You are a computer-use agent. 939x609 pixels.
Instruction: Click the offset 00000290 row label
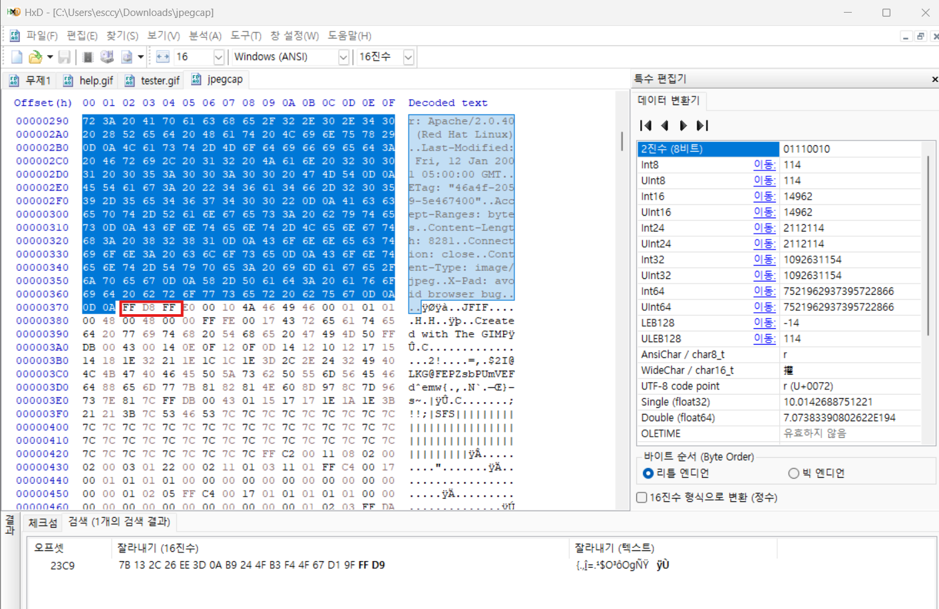tap(43, 121)
